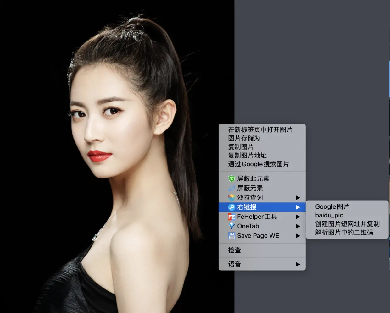390x313 pixels.
Task: Expand the Save Page WE submenu arrow
Action: coord(298,236)
